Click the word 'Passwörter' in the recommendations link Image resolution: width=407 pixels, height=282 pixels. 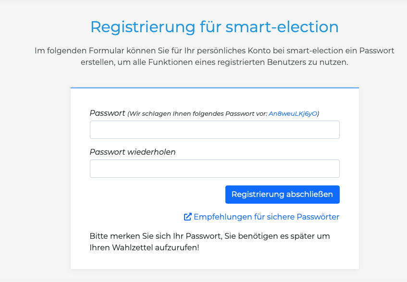[x=317, y=217]
